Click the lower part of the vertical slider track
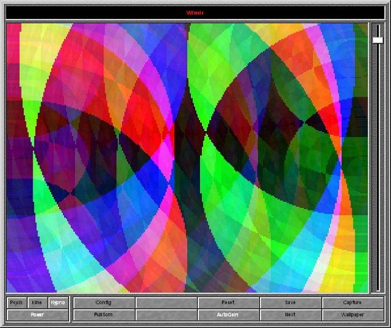The width and height of the screenshot is (391, 328). (378, 225)
